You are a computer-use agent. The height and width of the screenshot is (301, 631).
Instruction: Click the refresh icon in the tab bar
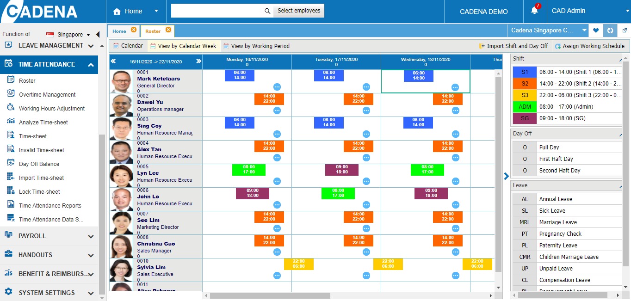click(610, 31)
